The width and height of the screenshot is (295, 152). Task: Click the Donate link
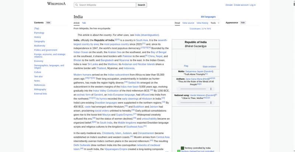[x=229, y=5]
